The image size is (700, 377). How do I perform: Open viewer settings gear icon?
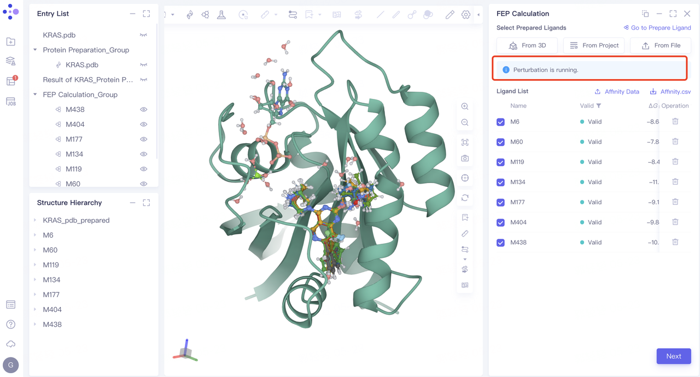[465, 15]
